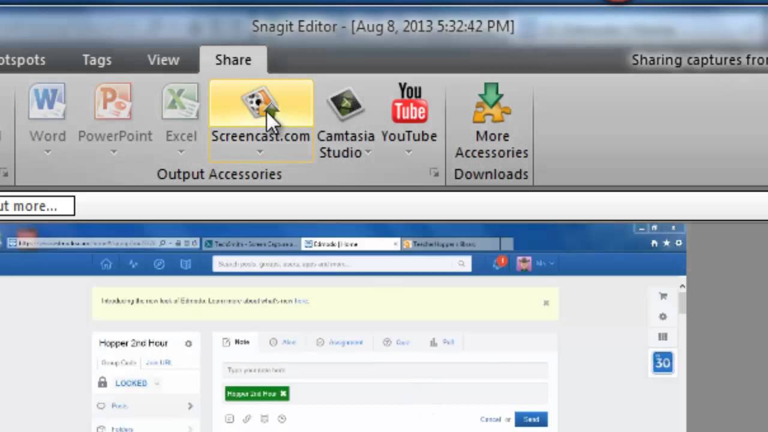Viewport: 768px width, 432px height.
Task: Open the Camtasia Studio dropdown arrow
Action: tap(368, 152)
